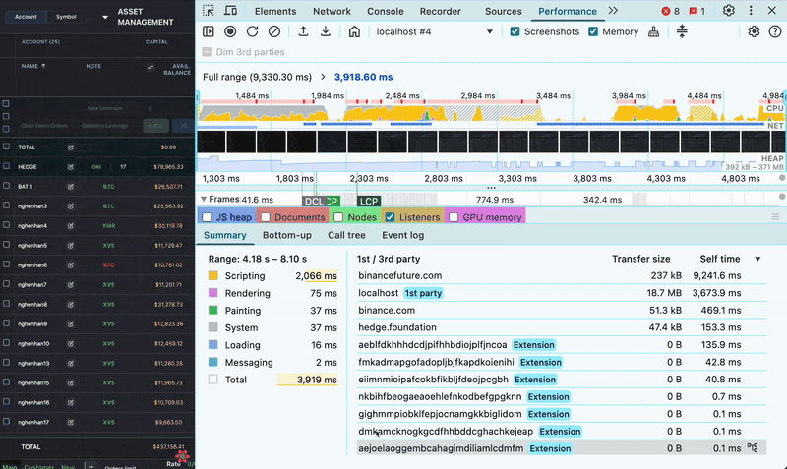Open the Console tab
Viewport: 787px width, 469px height.
click(386, 11)
